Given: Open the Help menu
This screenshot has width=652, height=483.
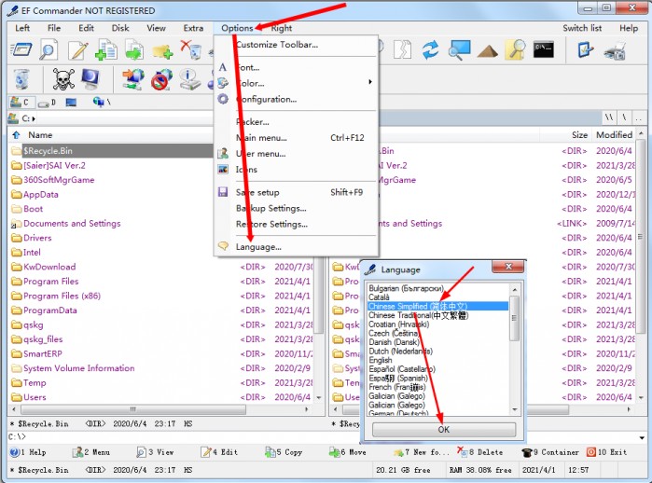Looking at the screenshot, I should click(x=629, y=28).
